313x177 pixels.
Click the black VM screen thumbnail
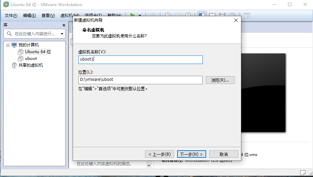pyautogui.click(x=263, y=93)
